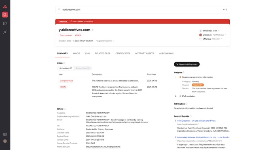Click the info icon next to Whois
The width and height of the screenshot is (275, 150).
[65, 109]
